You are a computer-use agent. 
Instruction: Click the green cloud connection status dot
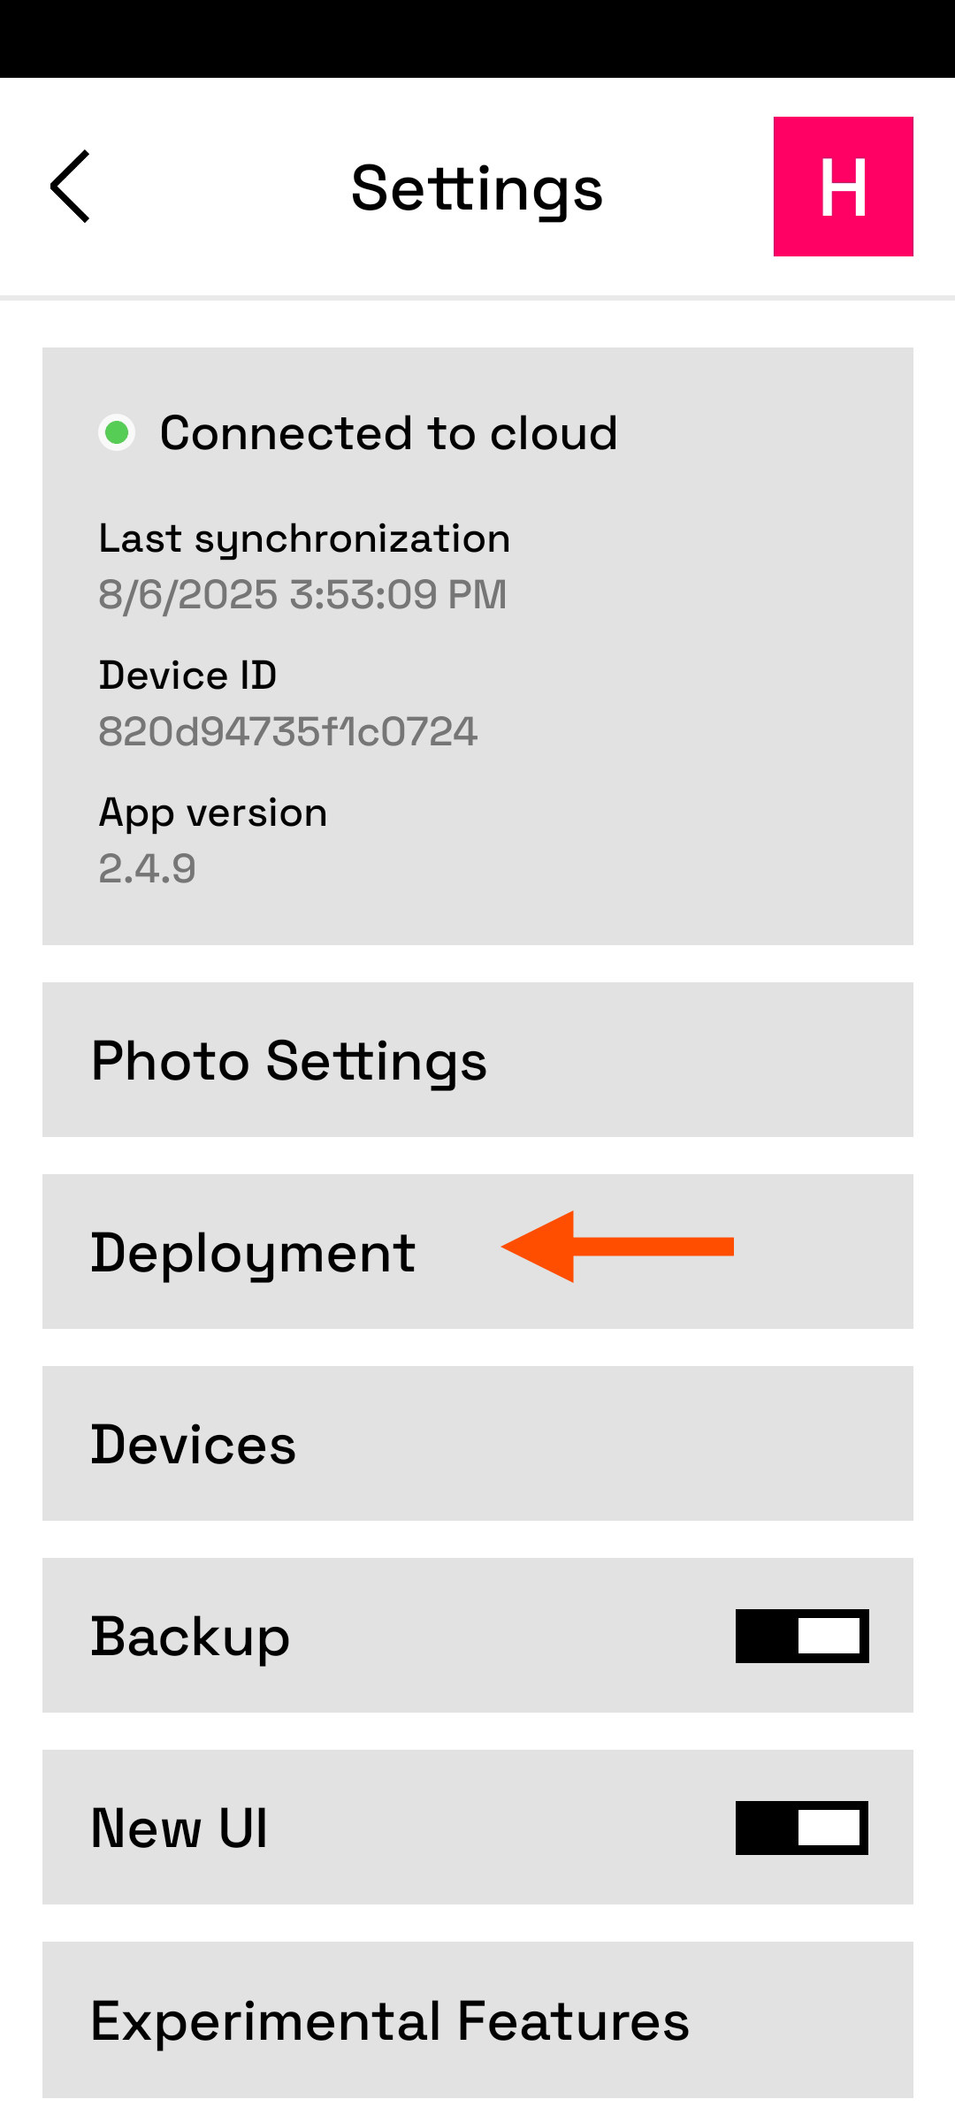(117, 433)
